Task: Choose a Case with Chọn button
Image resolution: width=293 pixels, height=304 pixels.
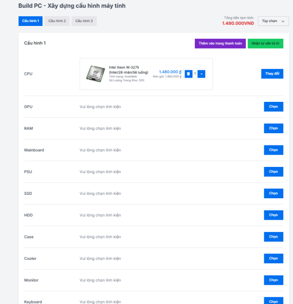Action: click(273, 237)
